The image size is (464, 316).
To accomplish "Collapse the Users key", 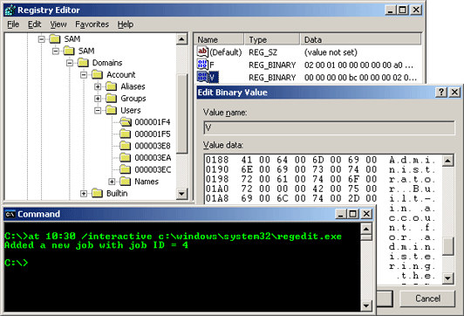I will point(98,110).
